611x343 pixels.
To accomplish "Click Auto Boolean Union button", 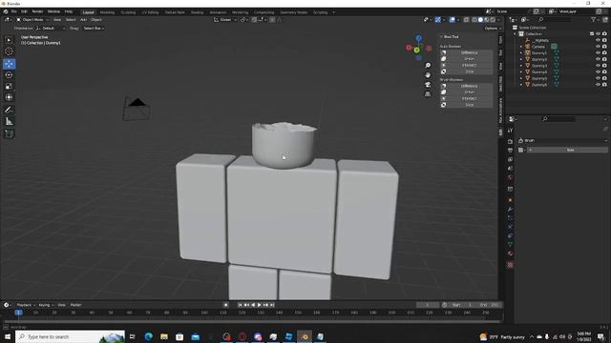I will (x=467, y=59).
